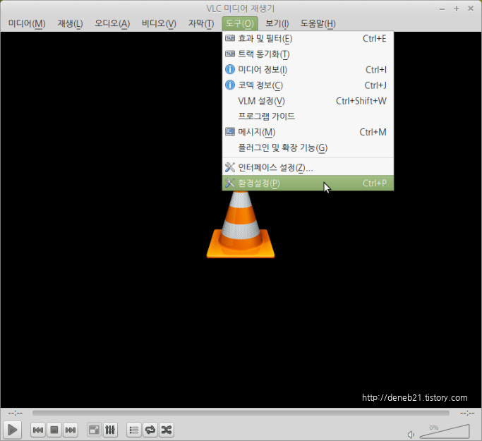Click the volume slider at 0%
This screenshot has width=482, height=441.
tap(445, 431)
